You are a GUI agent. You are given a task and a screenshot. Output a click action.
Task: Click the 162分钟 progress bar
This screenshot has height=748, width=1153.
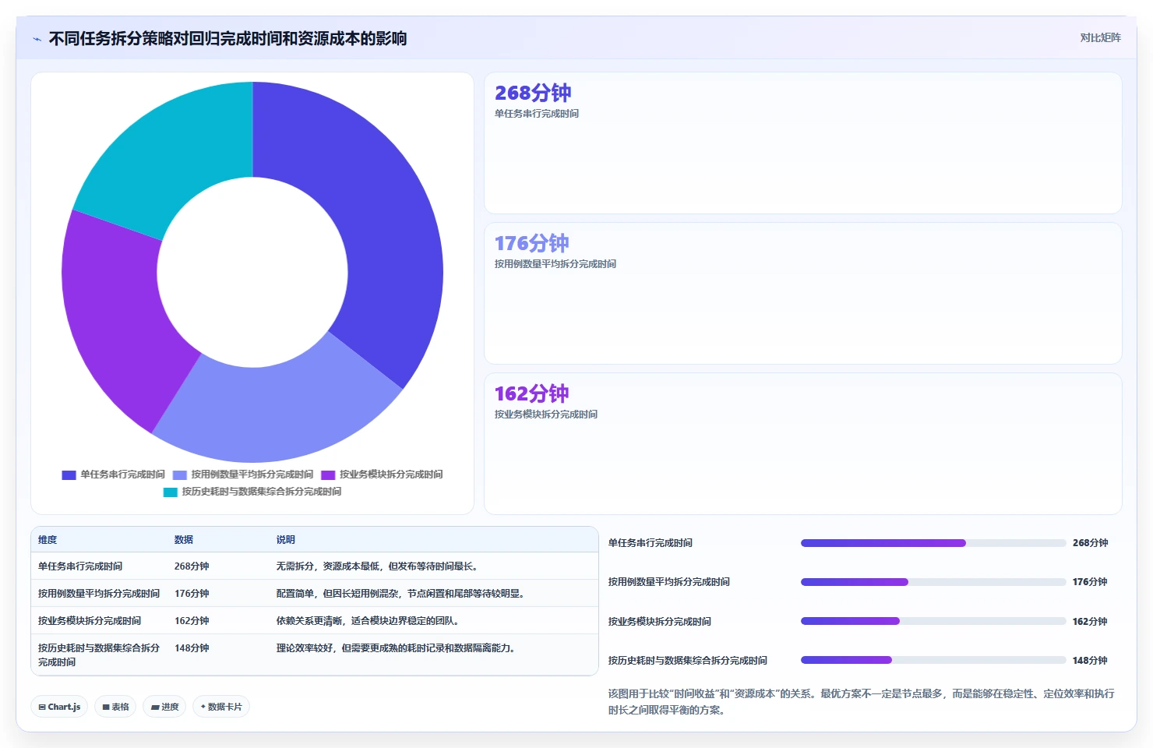click(933, 621)
